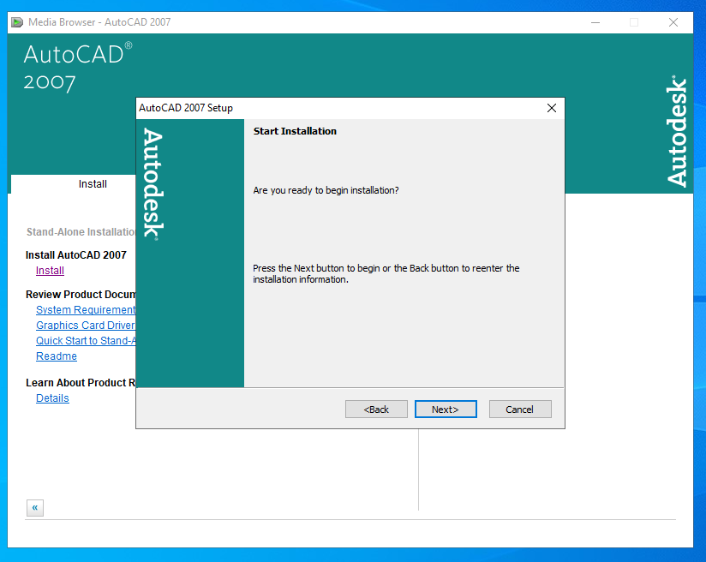Close the Media Browser window
This screenshot has width=706, height=562.
(673, 22)
